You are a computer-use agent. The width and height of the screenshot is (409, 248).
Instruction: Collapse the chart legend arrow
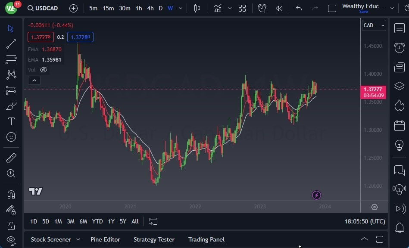[34, 80]
